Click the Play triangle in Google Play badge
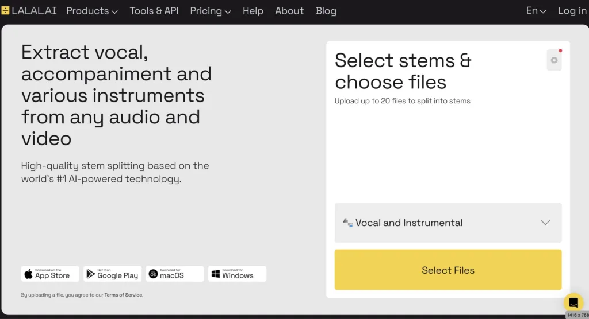589x319 pixels. coord(90,274)
